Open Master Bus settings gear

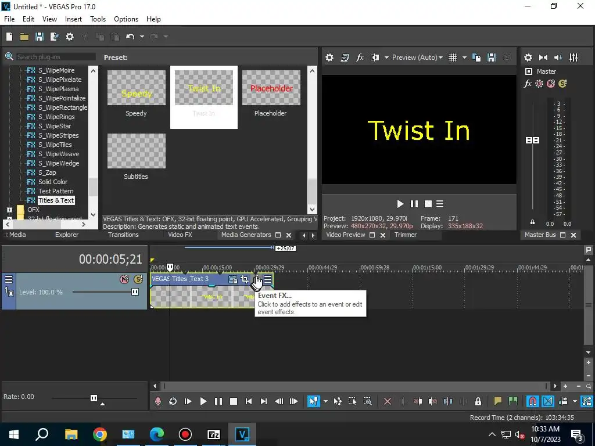click(528, 57)
